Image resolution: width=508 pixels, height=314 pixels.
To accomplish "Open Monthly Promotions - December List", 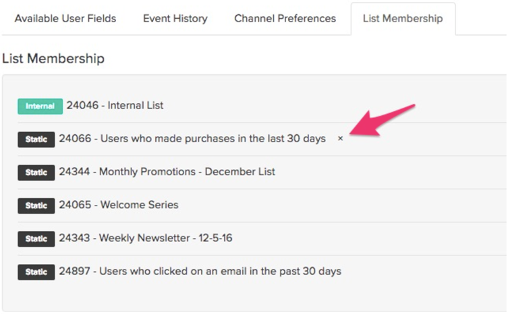I will 167,172.
